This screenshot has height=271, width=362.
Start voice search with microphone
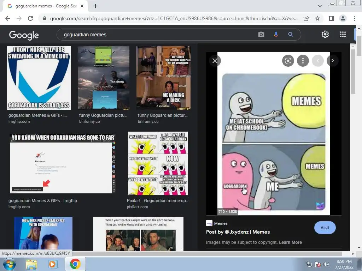pyautogui.click(x=276, y=35)
